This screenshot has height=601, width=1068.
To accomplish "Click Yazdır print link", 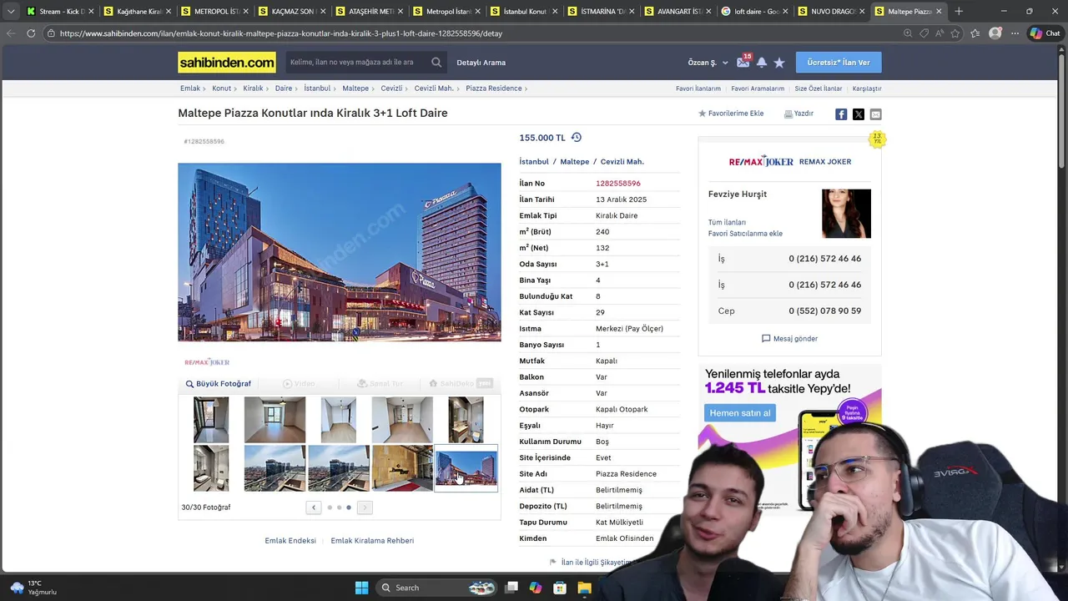I will pyautogui.click(x=798, y=114).
